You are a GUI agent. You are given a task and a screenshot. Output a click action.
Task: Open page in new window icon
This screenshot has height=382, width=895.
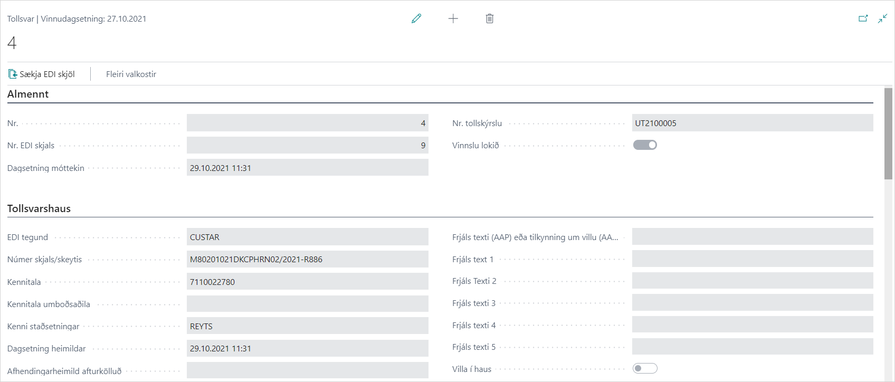pyautogui.click(x=863, y=19)
